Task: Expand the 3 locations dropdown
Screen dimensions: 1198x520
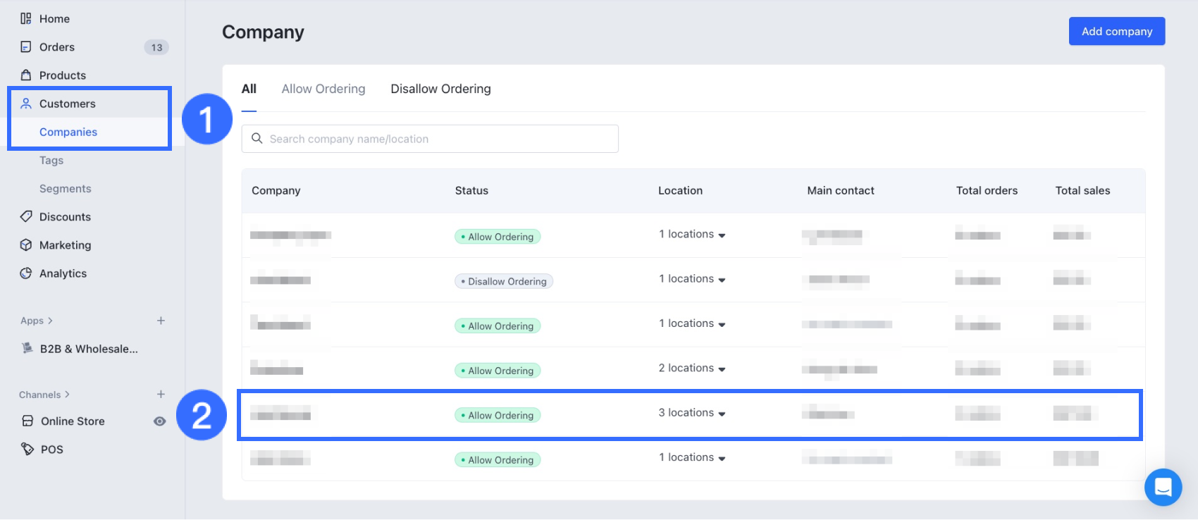Action: (x=722, y=414)
